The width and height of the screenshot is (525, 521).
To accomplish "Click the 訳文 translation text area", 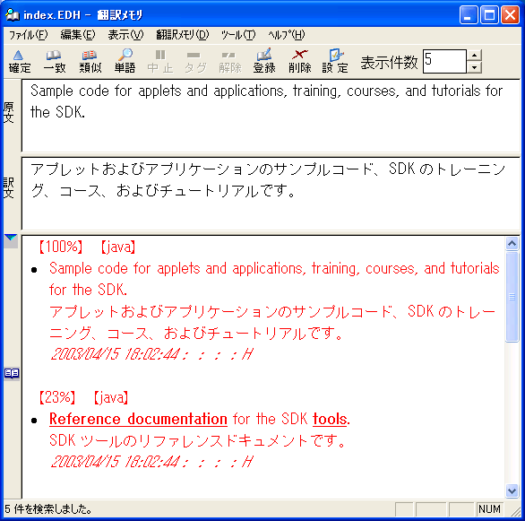I will (x=271, y=194).
